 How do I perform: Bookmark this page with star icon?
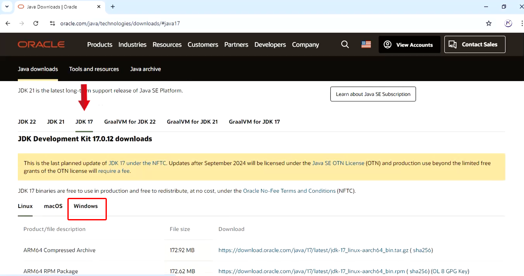coord(489,23)
